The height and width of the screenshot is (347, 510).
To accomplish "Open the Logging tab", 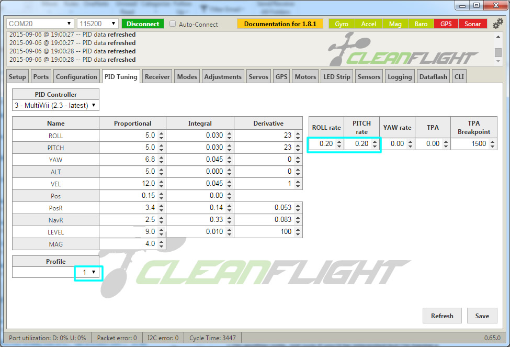I will click(400, 77).
